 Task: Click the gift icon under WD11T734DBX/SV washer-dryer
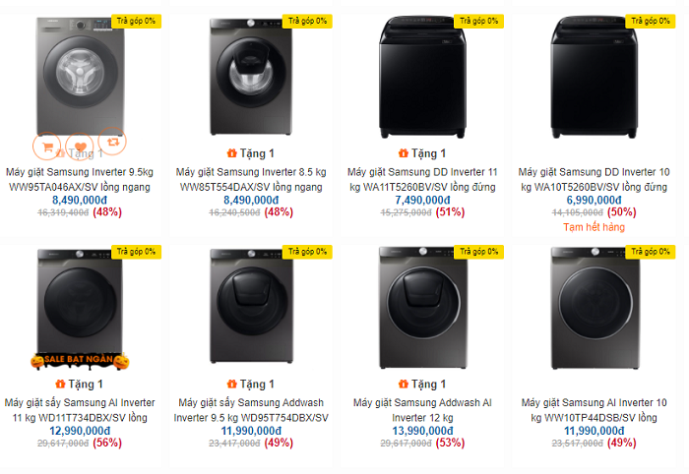[61, 385]
